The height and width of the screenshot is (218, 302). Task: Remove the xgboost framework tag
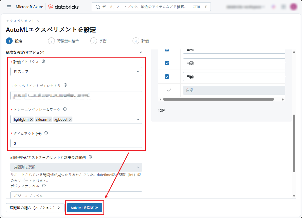click(70, 120)
